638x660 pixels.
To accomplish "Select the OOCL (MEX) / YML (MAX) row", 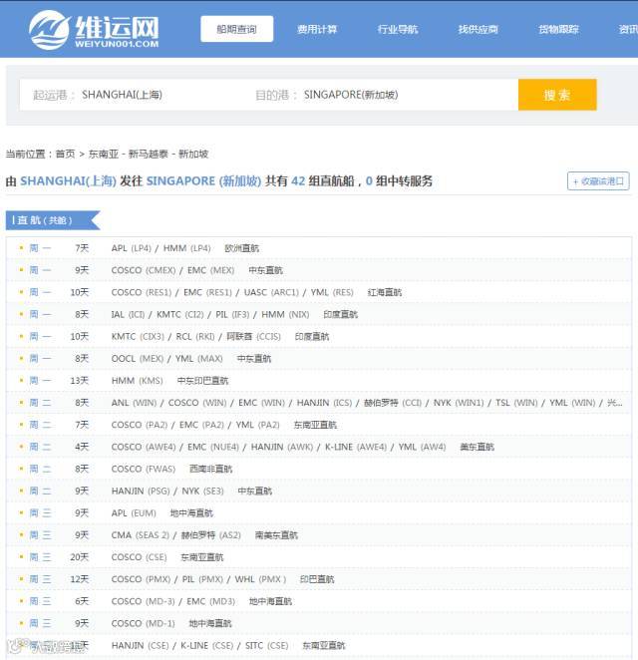I will [319, 359].
